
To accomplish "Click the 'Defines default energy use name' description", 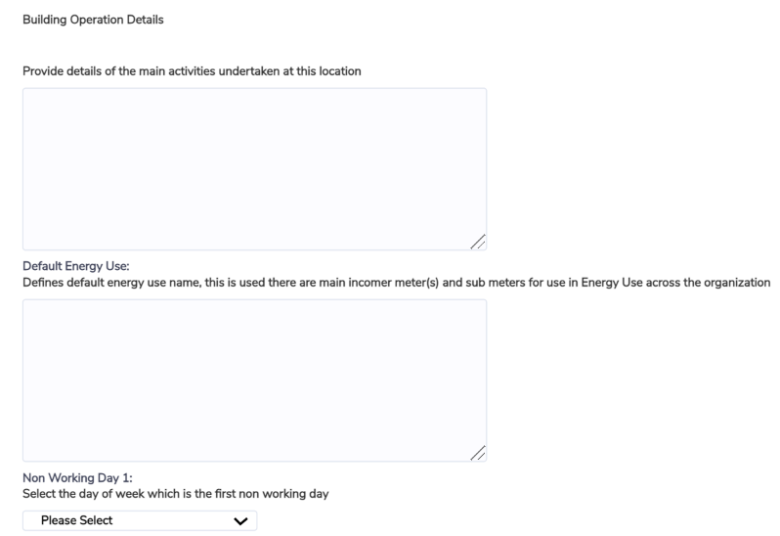I will click(x=396, y=283).
